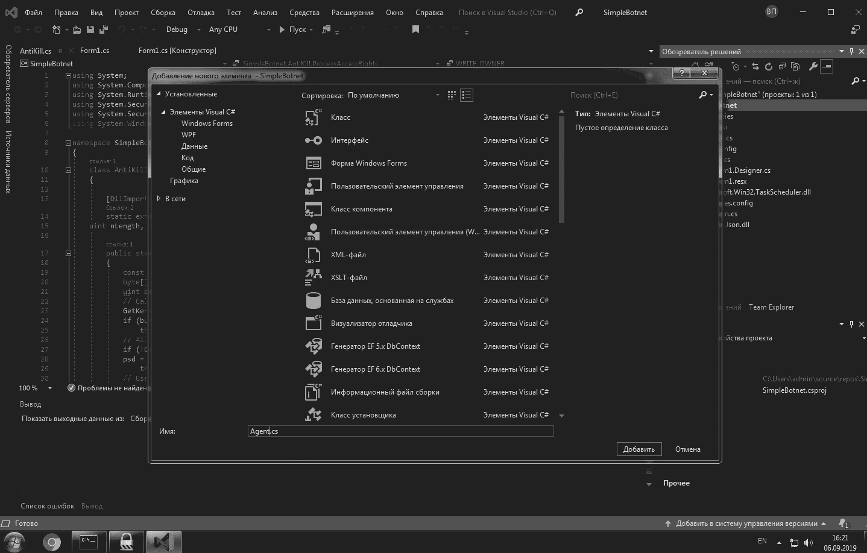Expand the В сети tree node
Image resolution: width=867 pixels, height=553 pixels.
coord(159,199)
